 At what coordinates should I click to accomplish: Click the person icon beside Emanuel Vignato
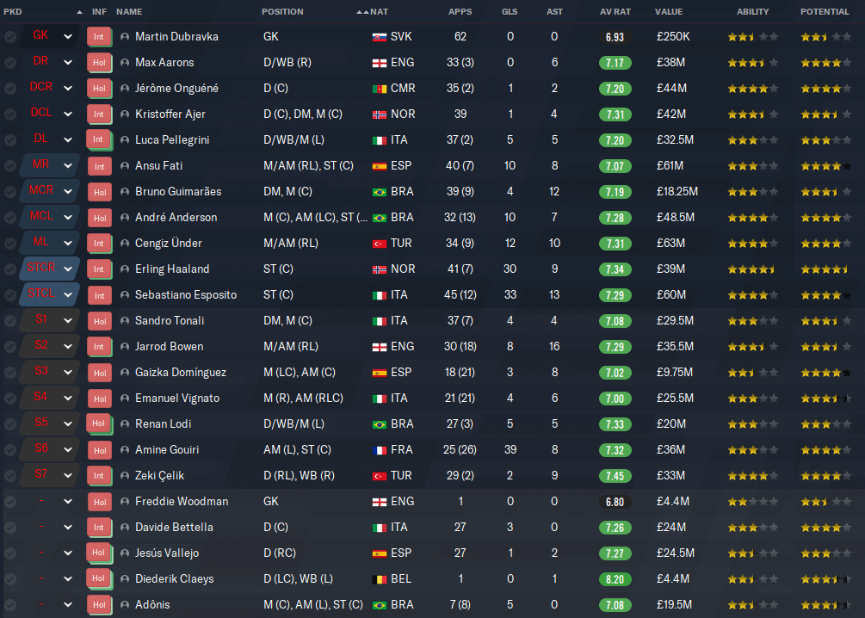[125, 399]
